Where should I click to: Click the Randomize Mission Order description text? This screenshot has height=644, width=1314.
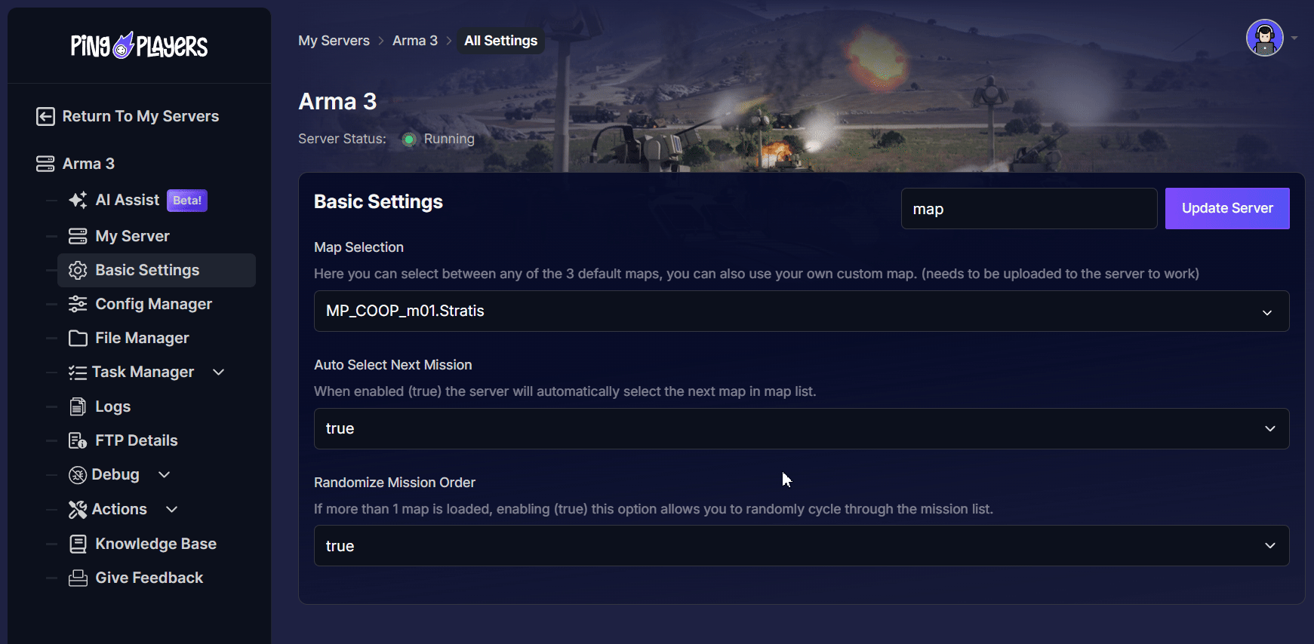tap(654, 509)
